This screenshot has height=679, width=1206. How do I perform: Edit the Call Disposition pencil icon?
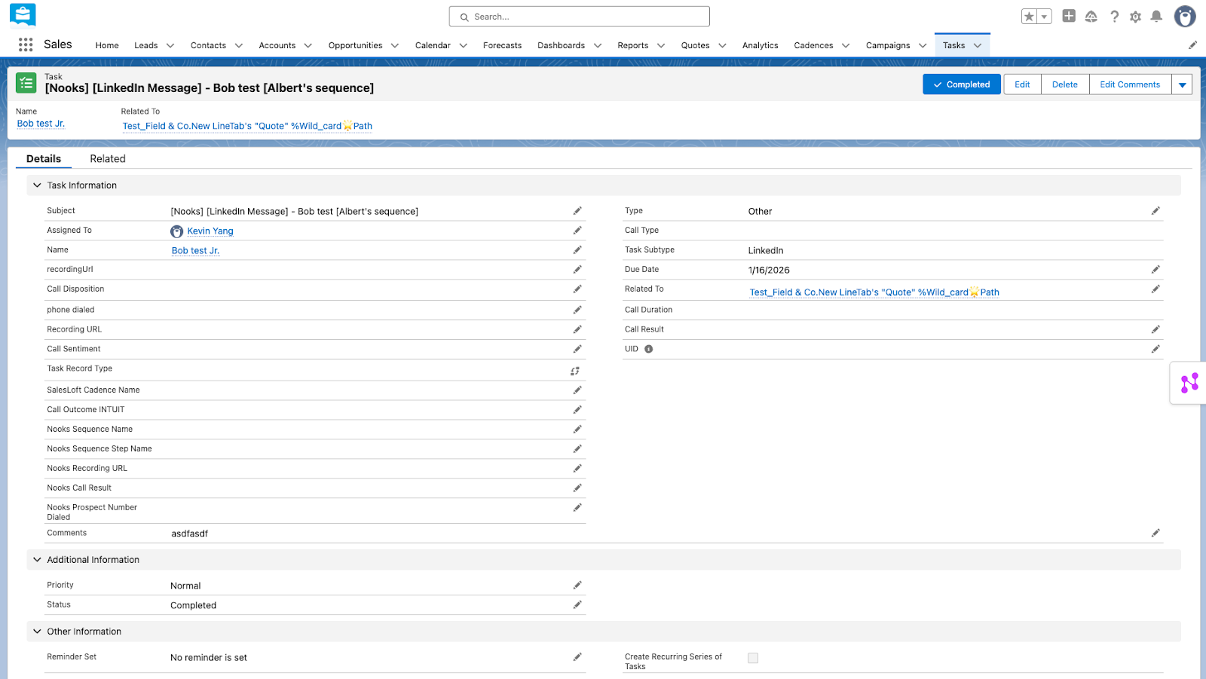click(x=577, y=289)
